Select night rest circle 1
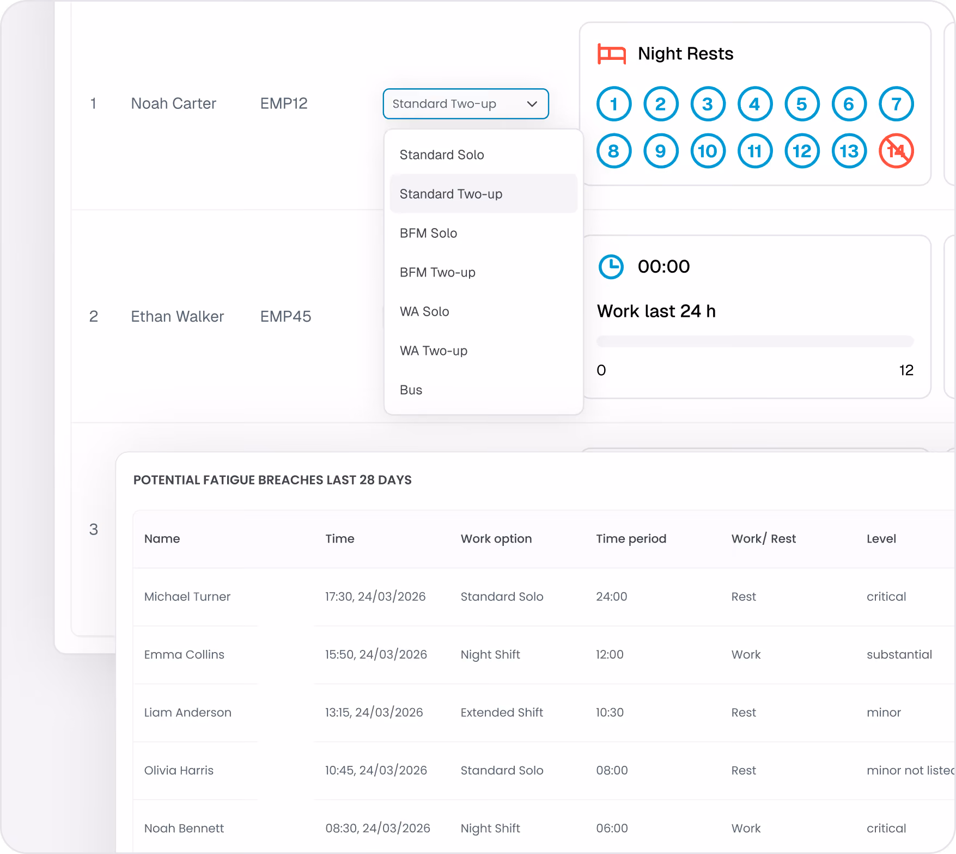The width and height of the screenshot is (956, 854). point(614,104)
